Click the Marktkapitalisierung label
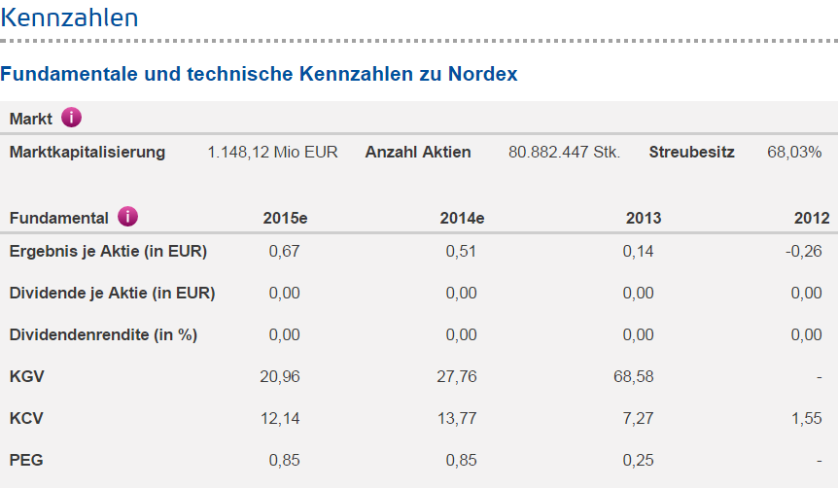This screenshot has width=838, height=488. point(87,152)
